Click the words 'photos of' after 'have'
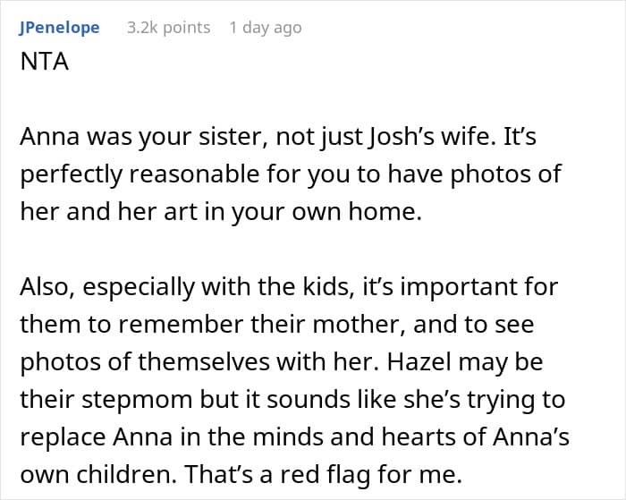The image size is (626, 500). click(x=506, y=174)
